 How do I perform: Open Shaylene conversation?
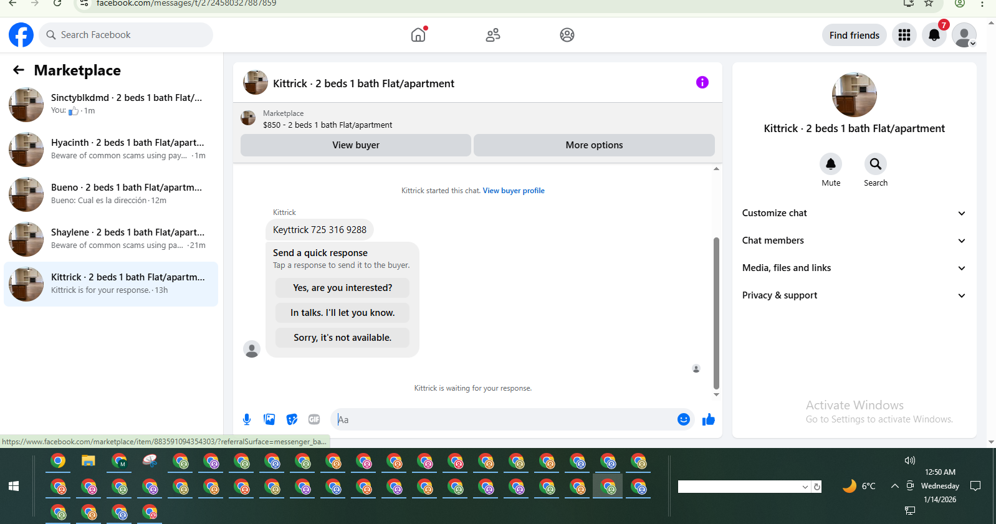111,239
